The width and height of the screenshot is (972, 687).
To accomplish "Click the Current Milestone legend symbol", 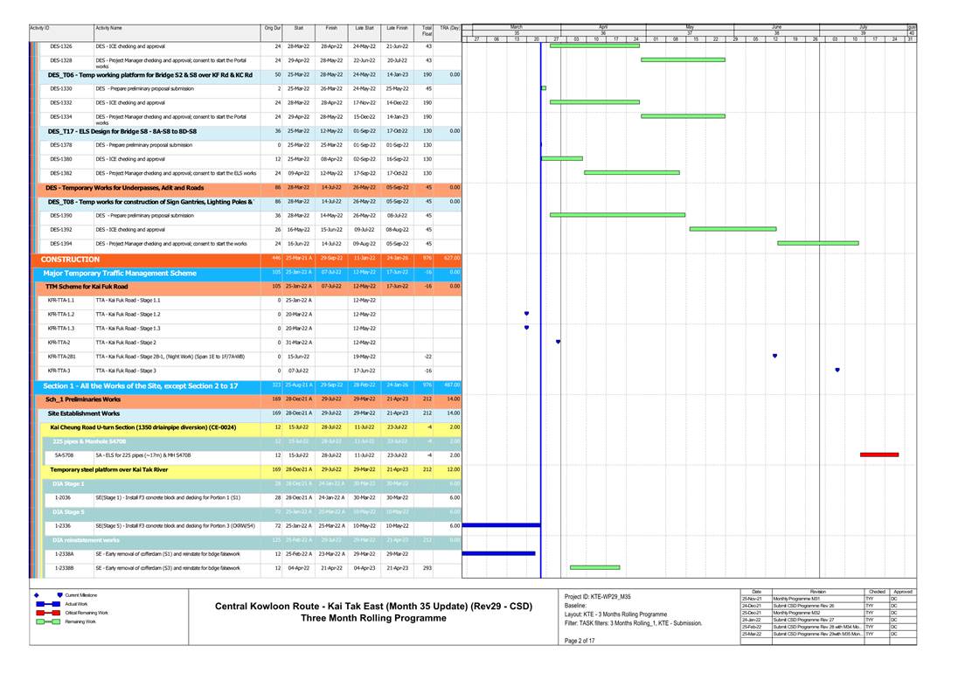I will [59, 595].
